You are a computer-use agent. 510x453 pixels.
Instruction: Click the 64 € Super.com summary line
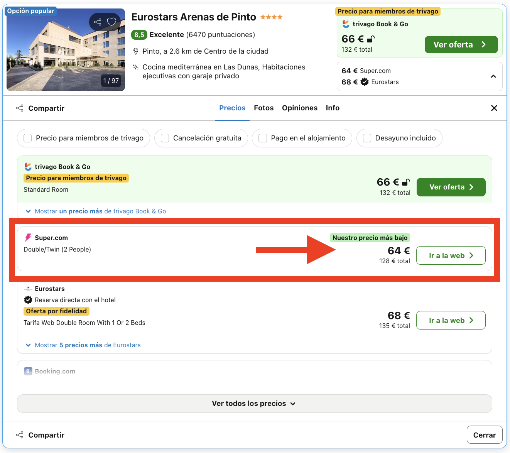(x=366, y=71)
